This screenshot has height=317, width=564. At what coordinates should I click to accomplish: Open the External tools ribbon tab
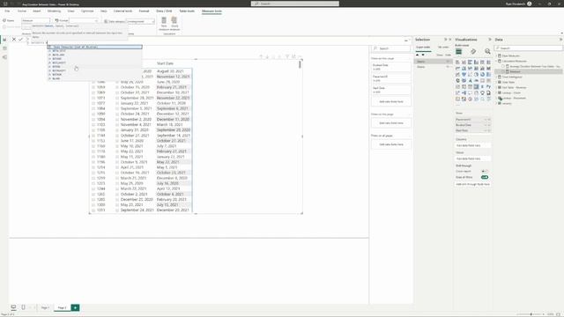[122, 11]
